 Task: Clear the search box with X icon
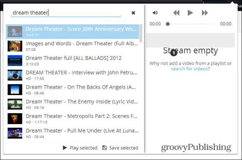pos(133,13)
